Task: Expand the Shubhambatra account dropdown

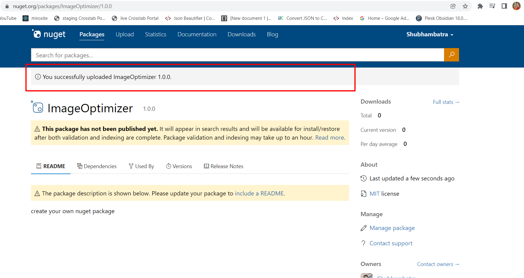Action: (430, 35)
